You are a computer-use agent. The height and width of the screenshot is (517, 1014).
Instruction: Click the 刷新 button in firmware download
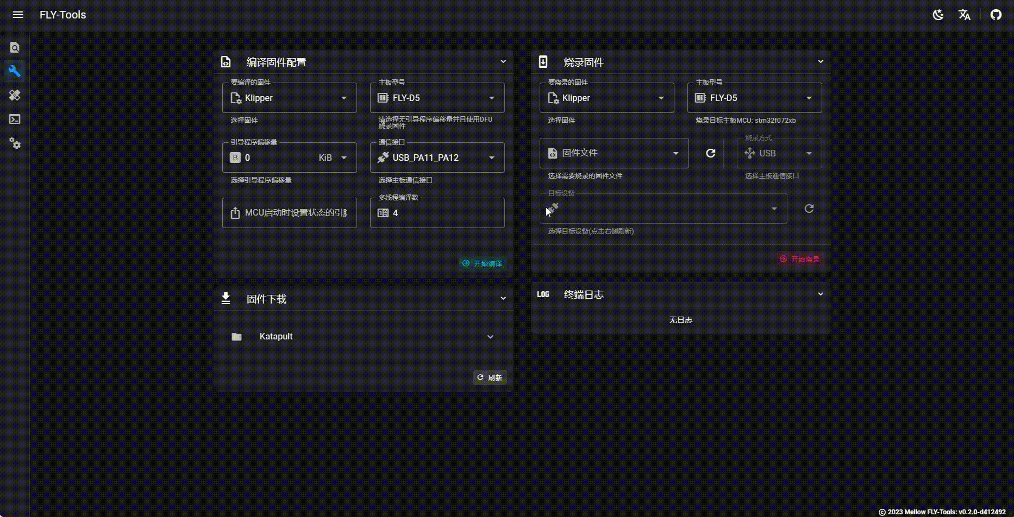[x=490, y=377]
